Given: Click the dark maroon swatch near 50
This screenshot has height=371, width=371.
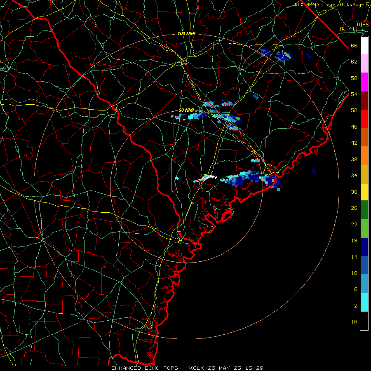Looking at the screenshot, I should [x=364, y=100].
